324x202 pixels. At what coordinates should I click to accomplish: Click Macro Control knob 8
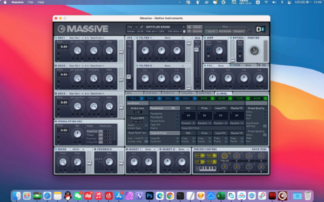(261, 166)
